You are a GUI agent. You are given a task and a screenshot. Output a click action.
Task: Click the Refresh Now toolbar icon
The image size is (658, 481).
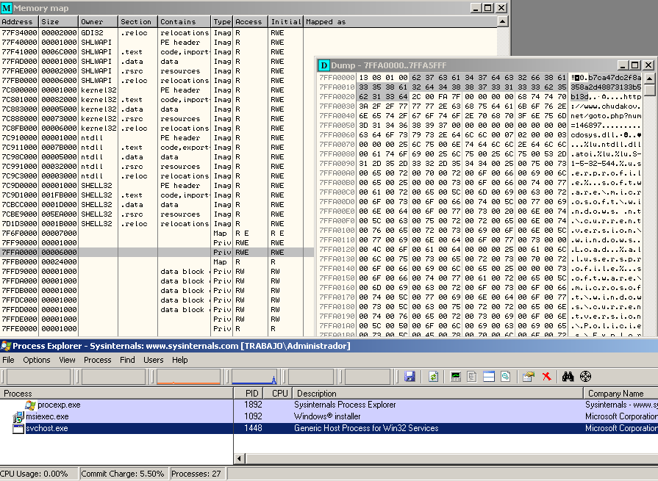pyautogui.click(x=434, y=377)
